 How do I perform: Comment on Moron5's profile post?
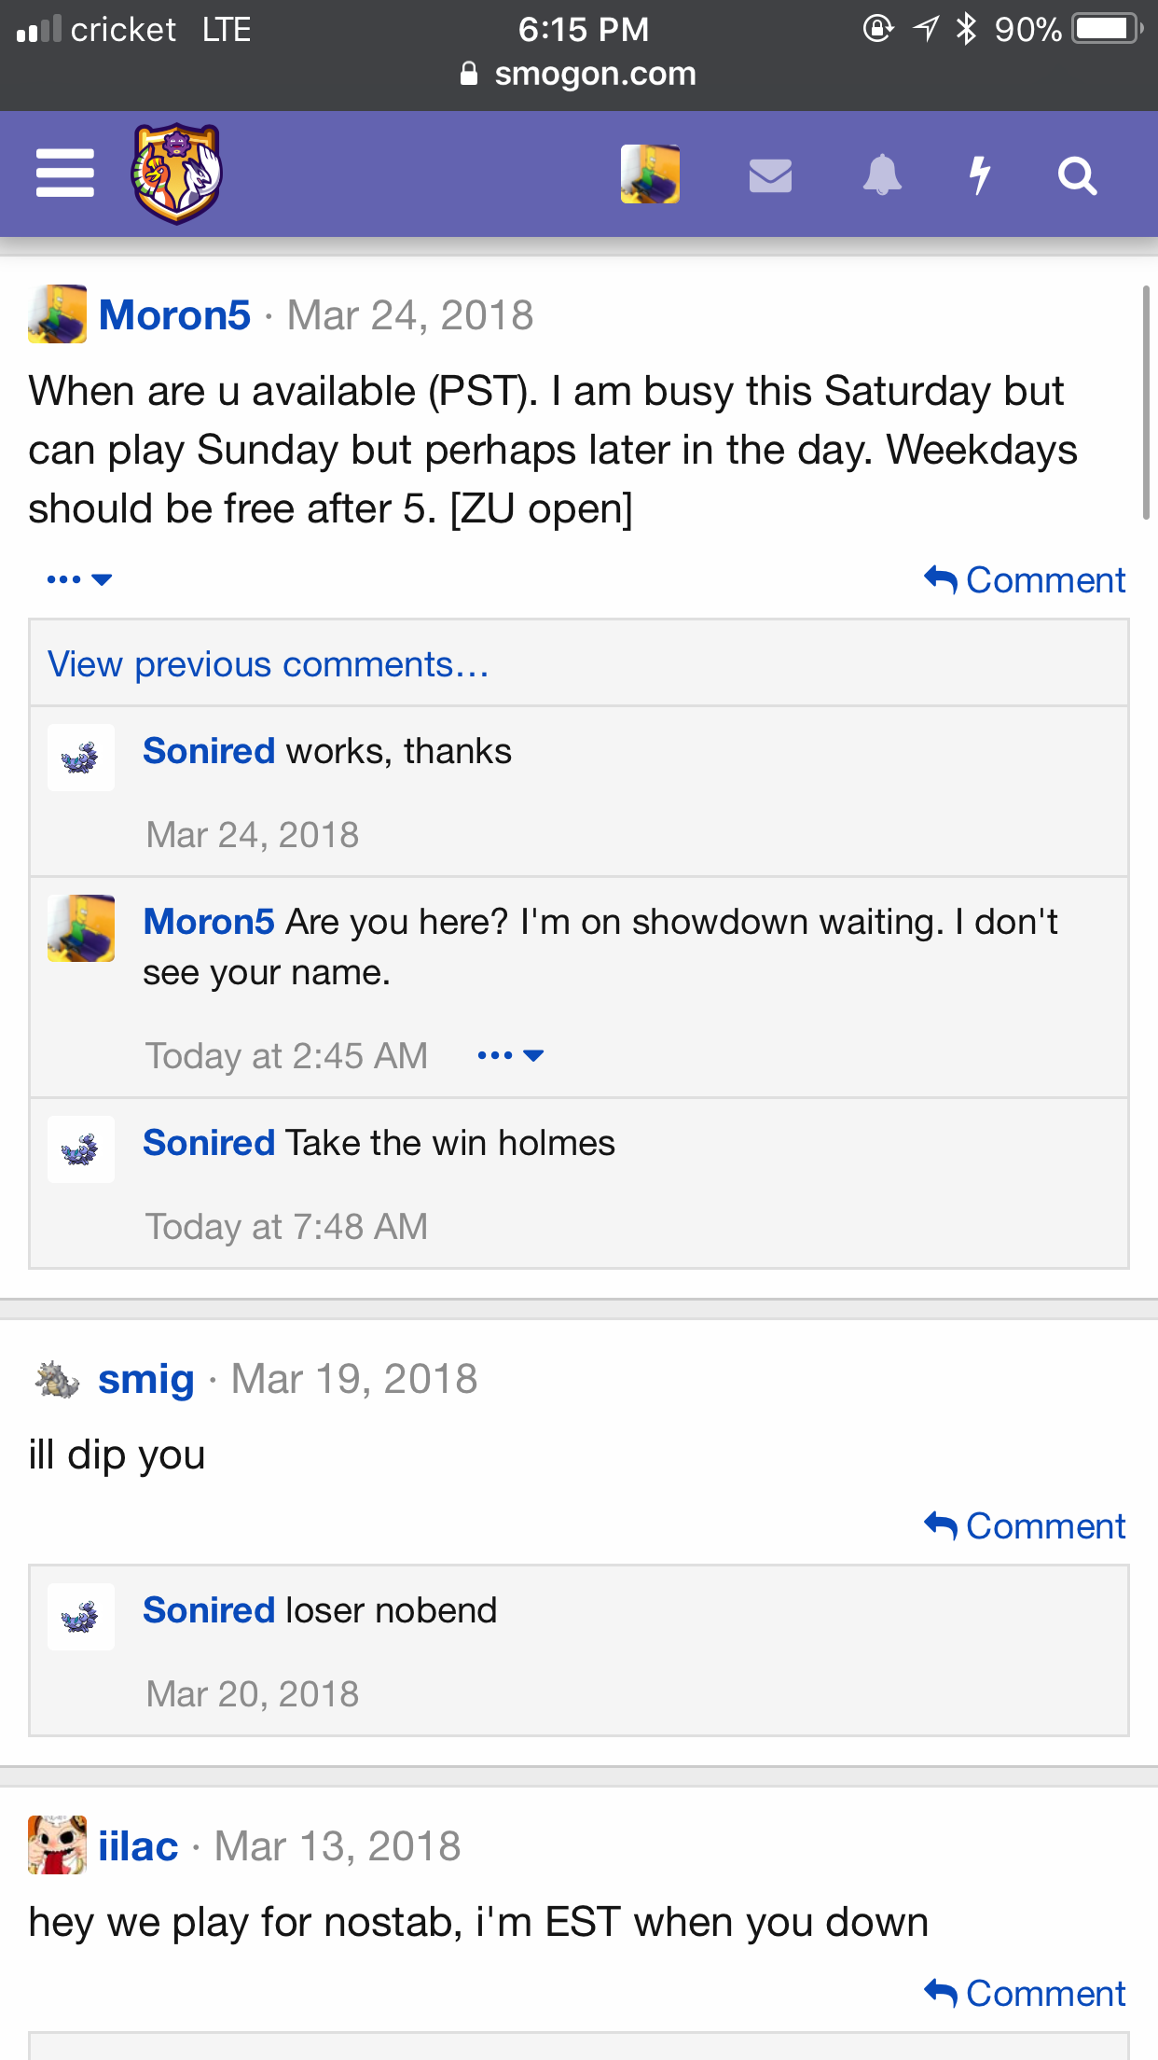pyautogui.click(x=1025, y=580)
